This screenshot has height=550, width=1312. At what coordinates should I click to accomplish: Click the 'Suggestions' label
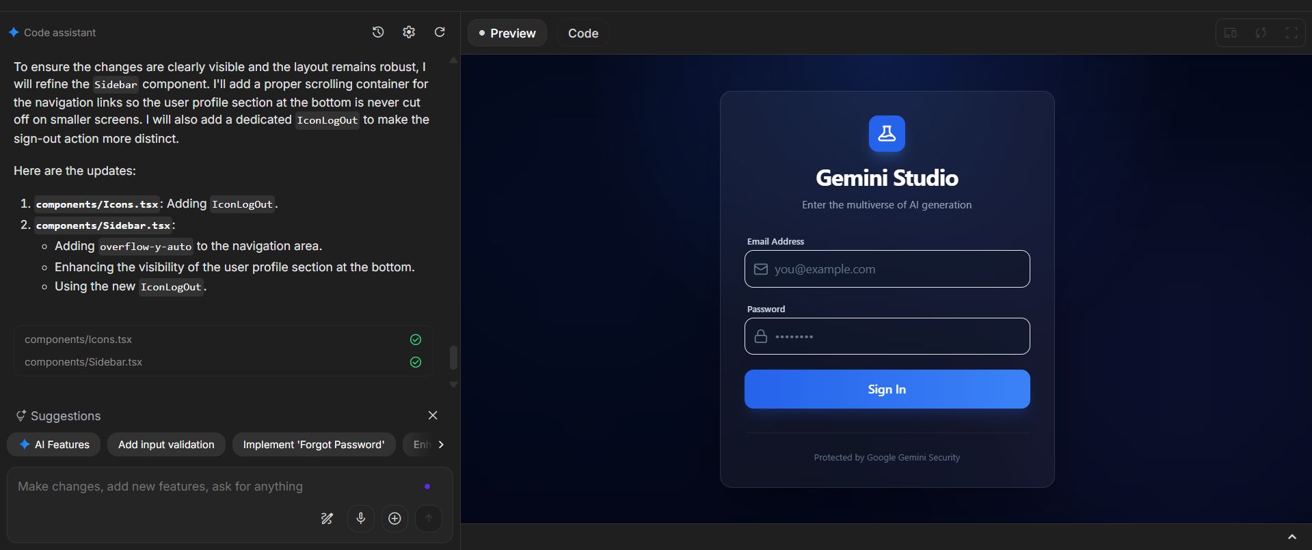[x=66, y=416]
